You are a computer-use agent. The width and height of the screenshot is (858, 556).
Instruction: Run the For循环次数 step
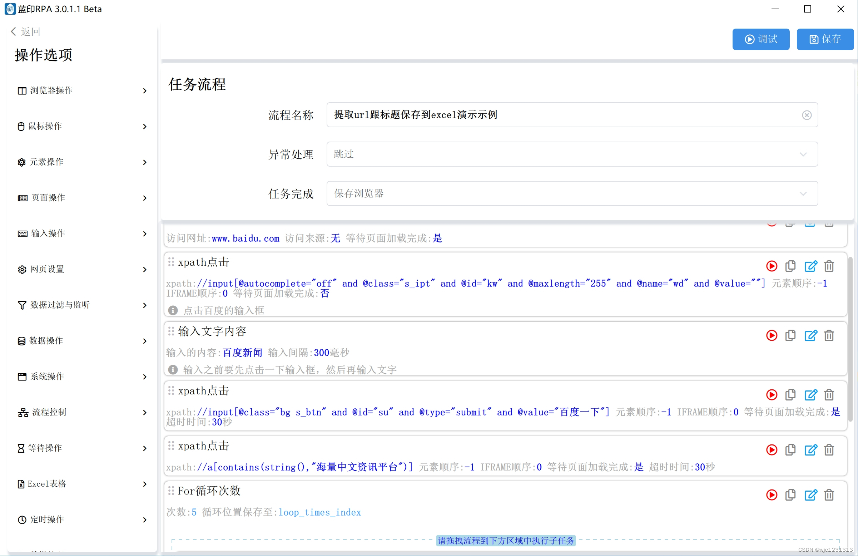[772, 495]
